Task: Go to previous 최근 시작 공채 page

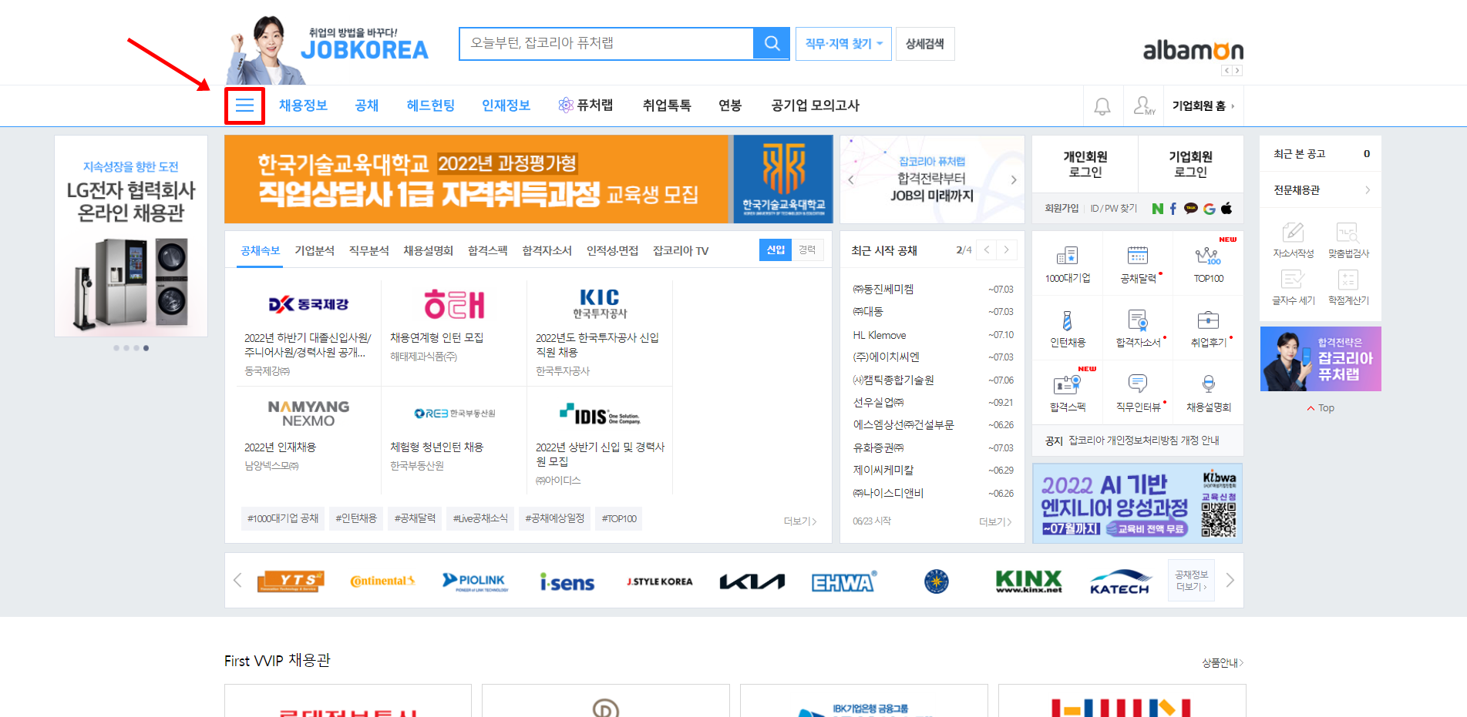Action: (x=987, y=250)
